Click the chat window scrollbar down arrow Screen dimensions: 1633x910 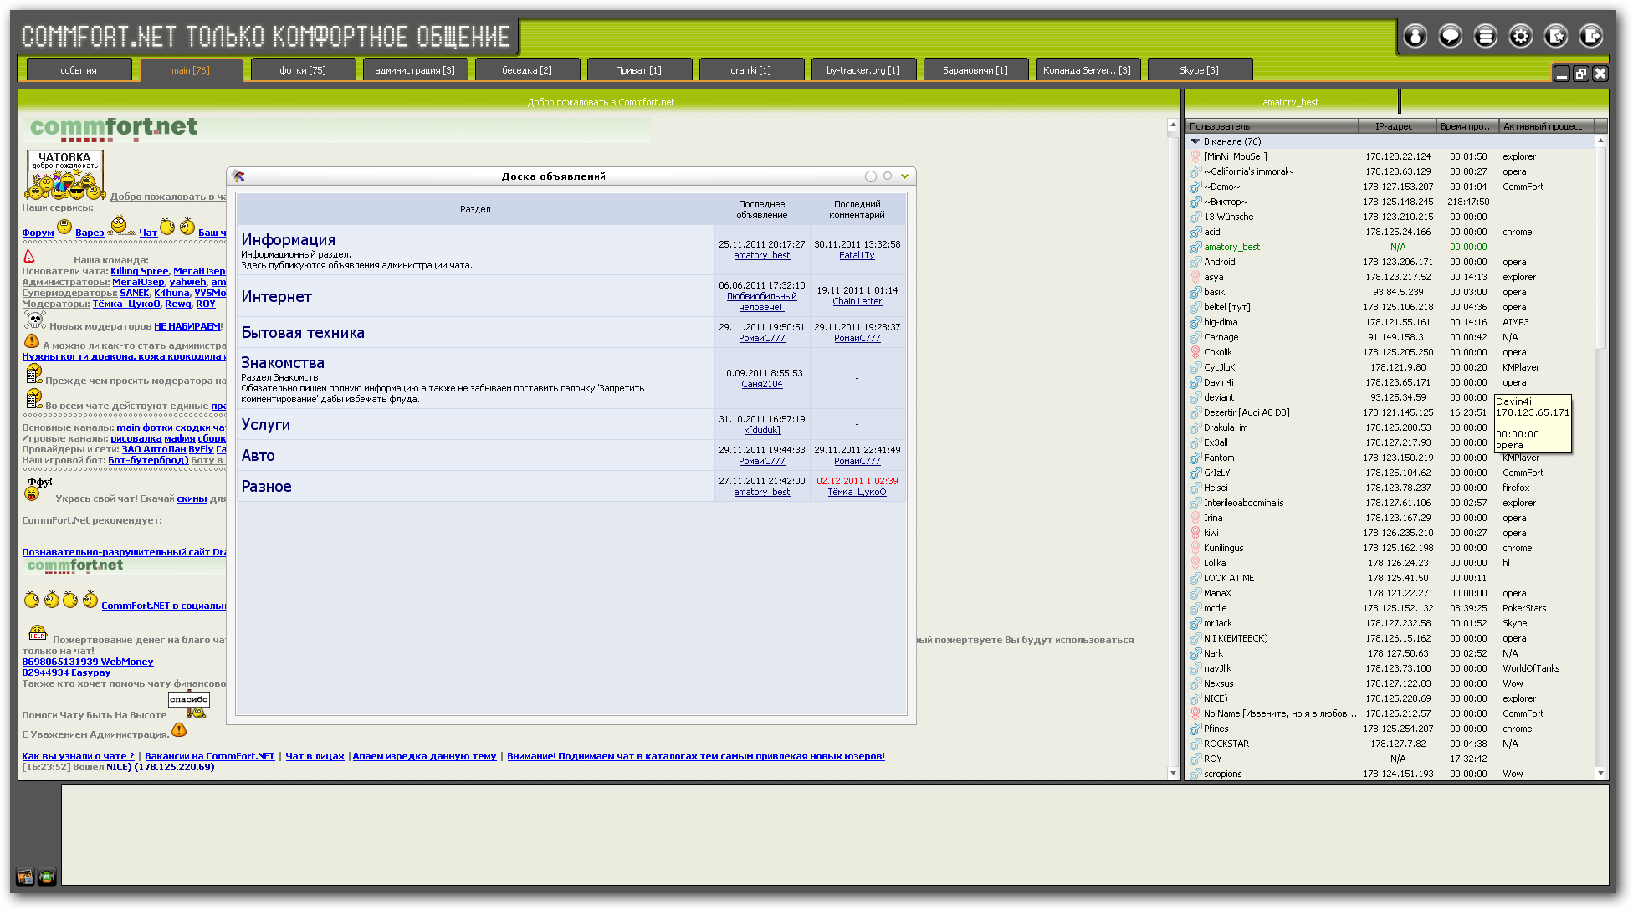(1173, 774)
